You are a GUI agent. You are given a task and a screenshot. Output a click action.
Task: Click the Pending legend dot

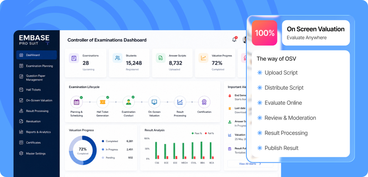click(103, 158)
